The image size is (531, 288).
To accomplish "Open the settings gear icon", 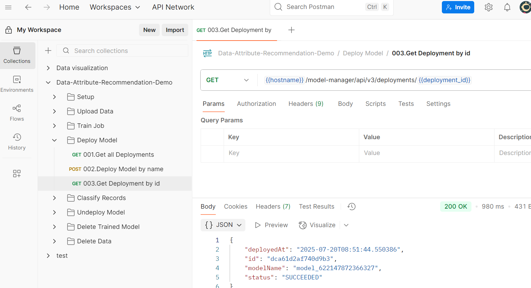I will pyautogui.click(x=489, y=7).
